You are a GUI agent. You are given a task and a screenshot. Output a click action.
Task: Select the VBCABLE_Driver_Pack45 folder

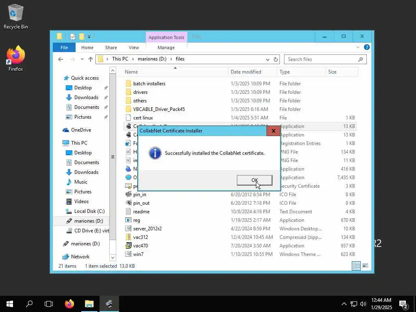click(x=159, y=109)
